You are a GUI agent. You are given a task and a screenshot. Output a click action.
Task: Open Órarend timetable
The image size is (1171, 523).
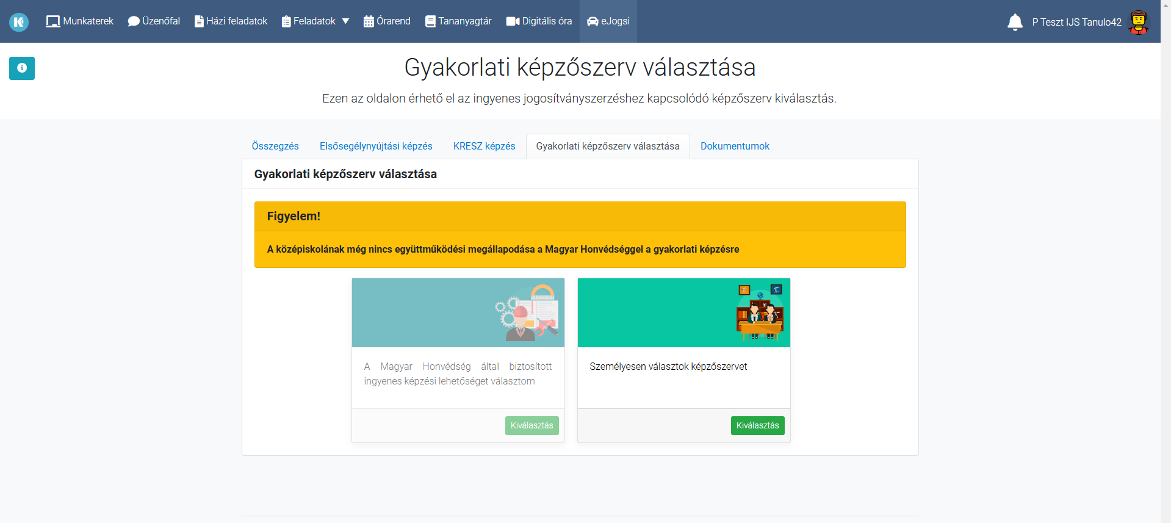(387, 21)
